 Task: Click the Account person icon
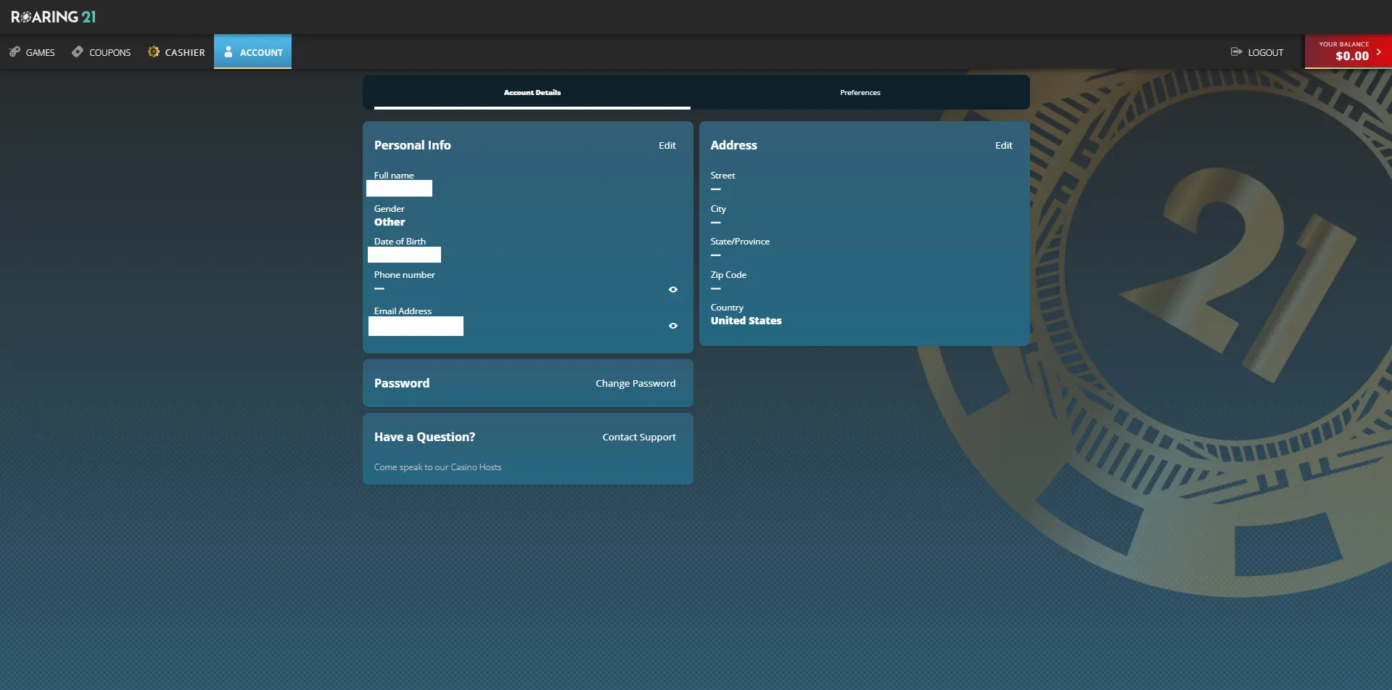pyautogui.click(x=229, y=52)
